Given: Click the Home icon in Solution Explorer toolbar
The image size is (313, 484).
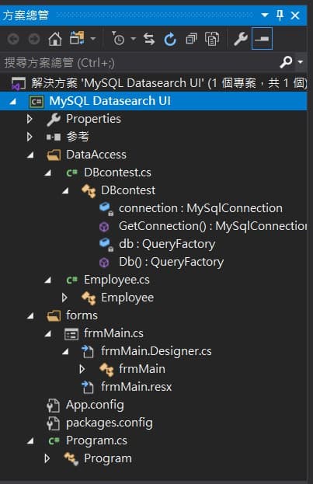Looking at the screenshot, I should coord(55,39).
